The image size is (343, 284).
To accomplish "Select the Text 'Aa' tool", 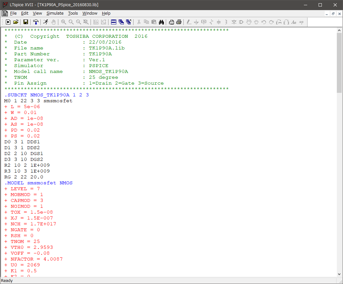I will [294, 22].
